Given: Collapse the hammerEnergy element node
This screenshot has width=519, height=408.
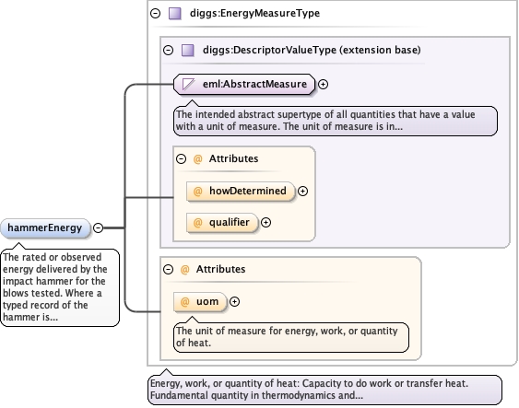Looking at the screenshot, I should click(x=98, y=227).
